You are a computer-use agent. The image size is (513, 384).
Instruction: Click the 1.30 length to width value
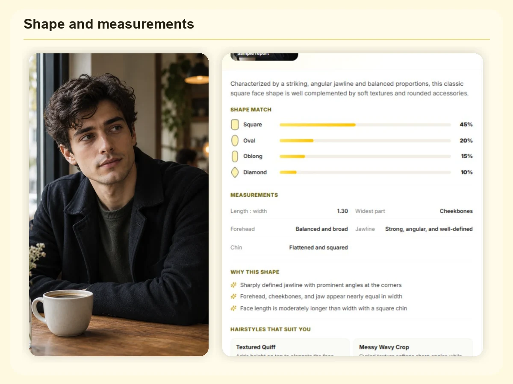(342, 211)
